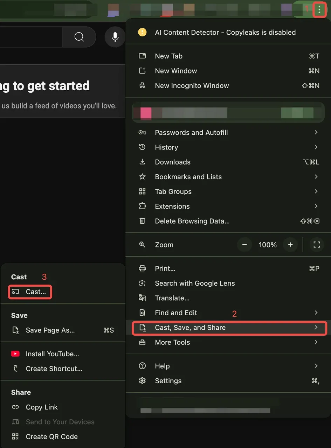Expand Bookmarks and Lists submenu arrow
Viewport: 331px width, 448px height.
pos(316,176)
